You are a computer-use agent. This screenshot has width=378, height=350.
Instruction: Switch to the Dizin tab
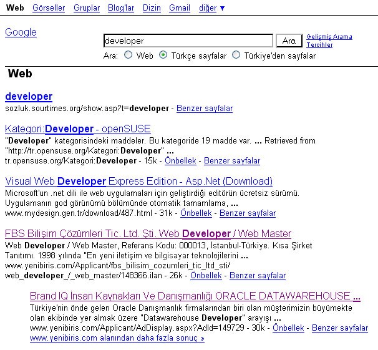point(152,8)
